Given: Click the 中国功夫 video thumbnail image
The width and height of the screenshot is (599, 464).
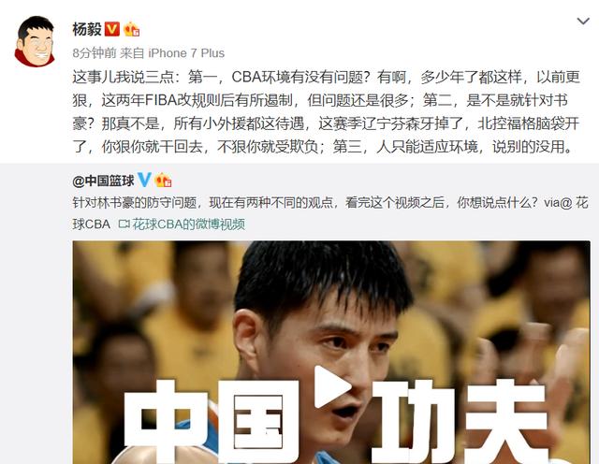Looking at the screenshot, I should tap(331, 352).
